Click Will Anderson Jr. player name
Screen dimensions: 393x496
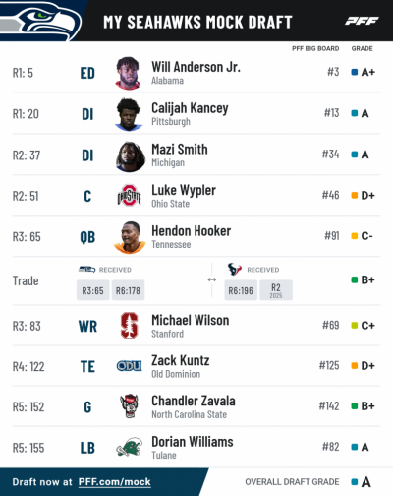point(196,67)
